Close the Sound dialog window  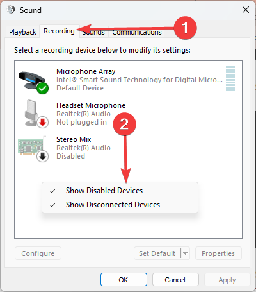(246, 10)
